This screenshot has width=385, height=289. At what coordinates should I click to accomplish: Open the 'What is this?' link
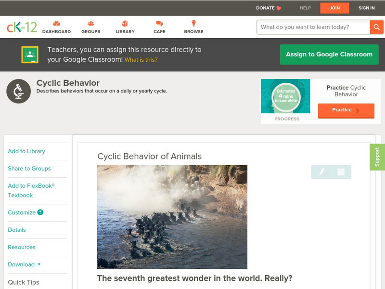[x=141, y=60]
